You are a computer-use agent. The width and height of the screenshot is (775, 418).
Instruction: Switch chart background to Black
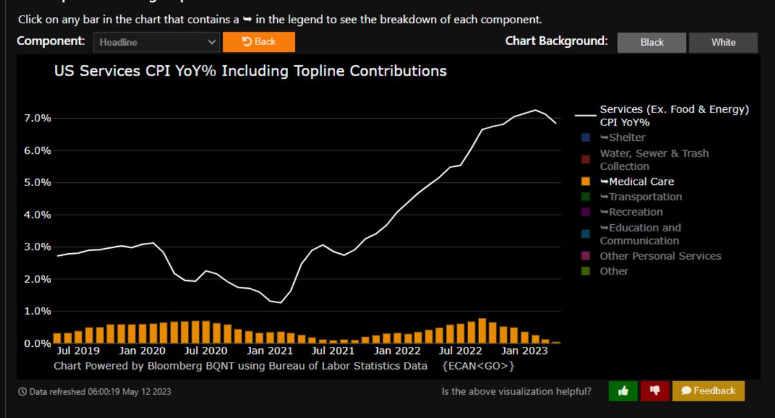[652, 42]
